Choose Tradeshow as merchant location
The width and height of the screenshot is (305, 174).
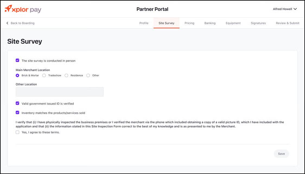pyautogui.click(x=44, y=75)
